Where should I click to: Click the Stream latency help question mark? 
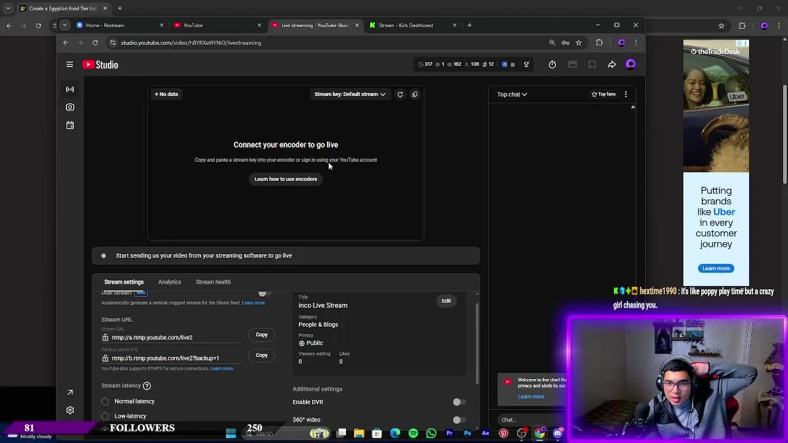pyautogui.click(x=147, y=386)
